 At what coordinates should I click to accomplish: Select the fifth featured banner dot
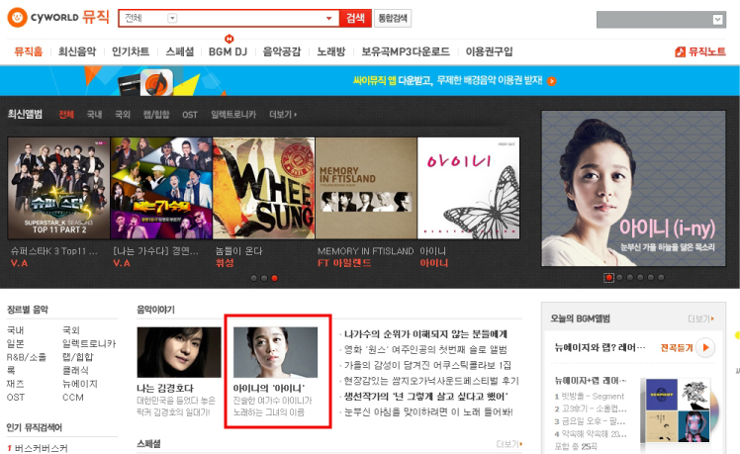point(651,278)
